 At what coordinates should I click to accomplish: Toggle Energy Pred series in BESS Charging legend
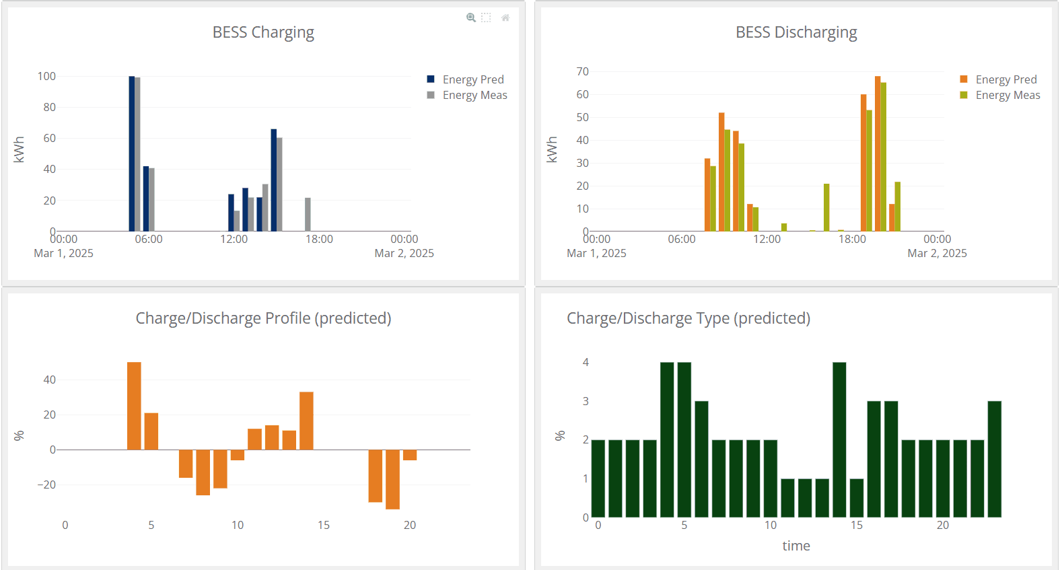tap(472, 79)
